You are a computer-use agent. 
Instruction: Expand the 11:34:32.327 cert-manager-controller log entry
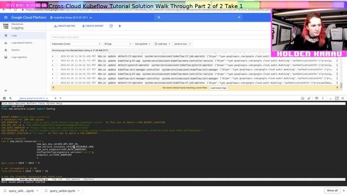pos(53,70)
